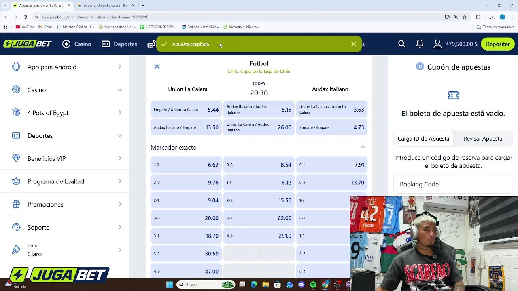The height and width of the screenshot is (291, 518).
Task: Select exact score 1-1 at 6.12
Action: [259, 182]
